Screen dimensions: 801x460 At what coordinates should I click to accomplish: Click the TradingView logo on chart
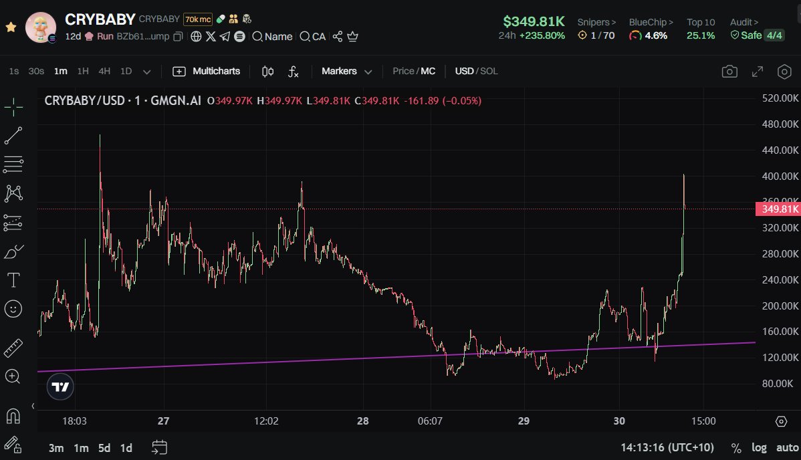click(60, 386)
